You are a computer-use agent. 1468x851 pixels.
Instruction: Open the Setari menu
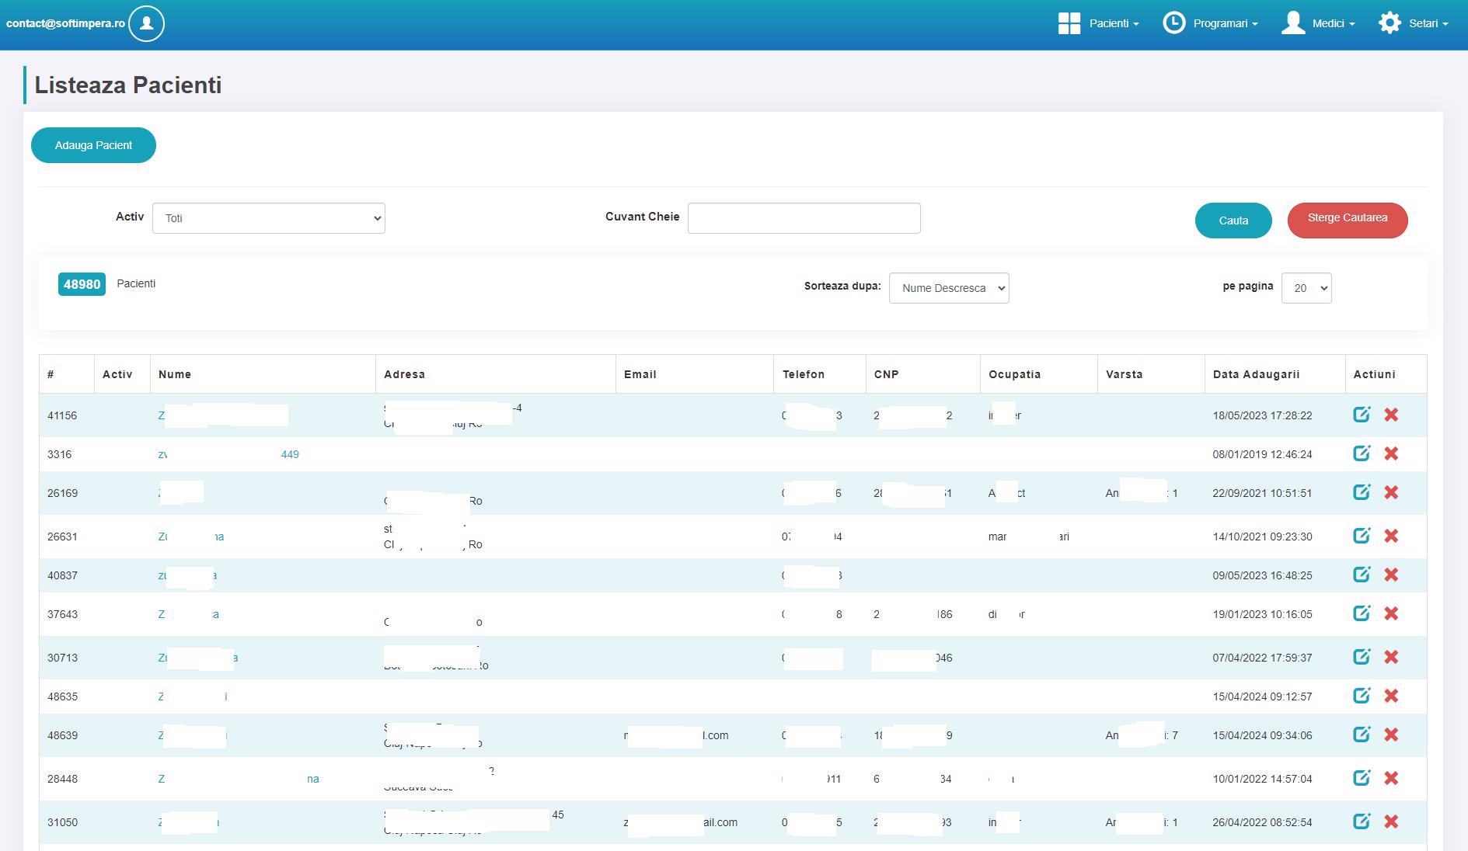[x=1428, y=23]
